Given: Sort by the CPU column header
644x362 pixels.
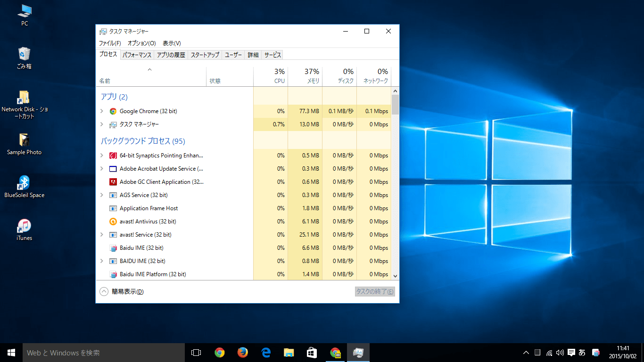Looking at the screenshot, I should (x=271, y=76).
